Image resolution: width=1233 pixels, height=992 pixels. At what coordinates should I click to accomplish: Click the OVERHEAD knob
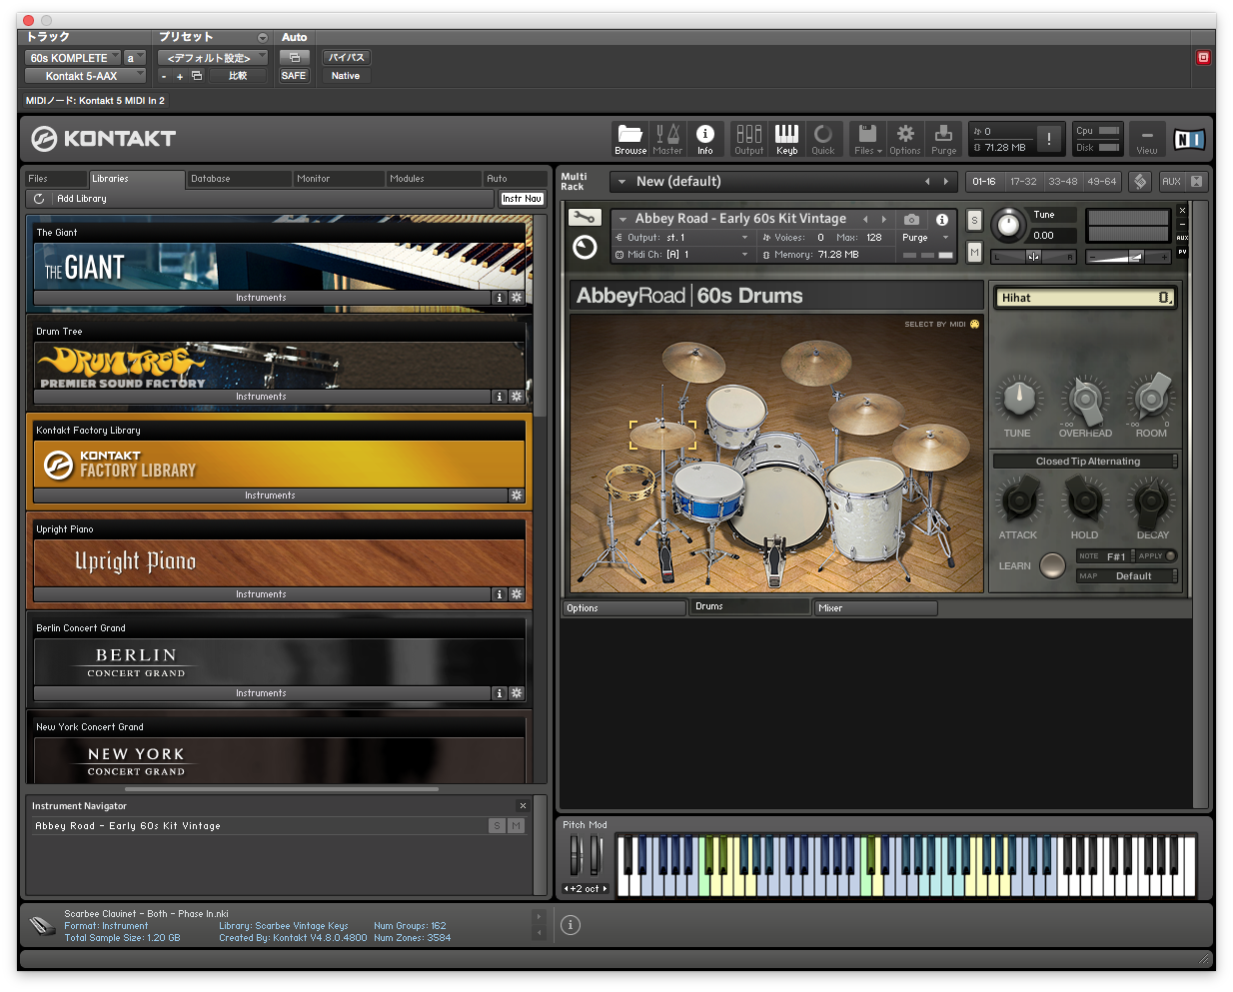pyautogui.click(x=1085, y=399)
